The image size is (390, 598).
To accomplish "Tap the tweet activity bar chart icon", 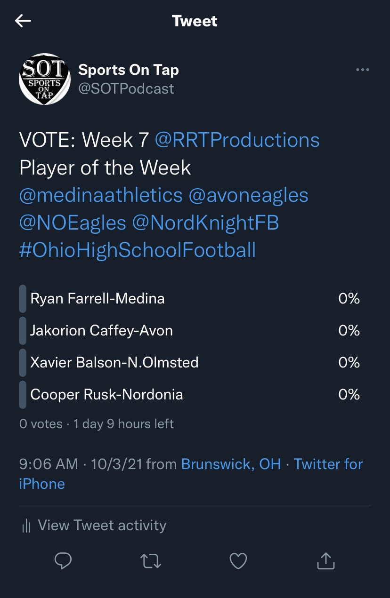I will pyautogui.click(x=26, y=526).
